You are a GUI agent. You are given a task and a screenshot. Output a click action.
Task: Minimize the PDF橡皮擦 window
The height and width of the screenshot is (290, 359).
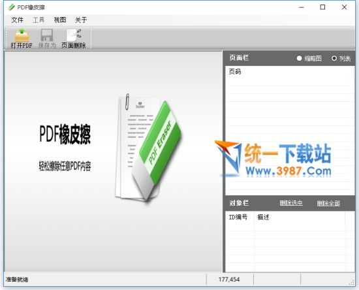point(302,7)
